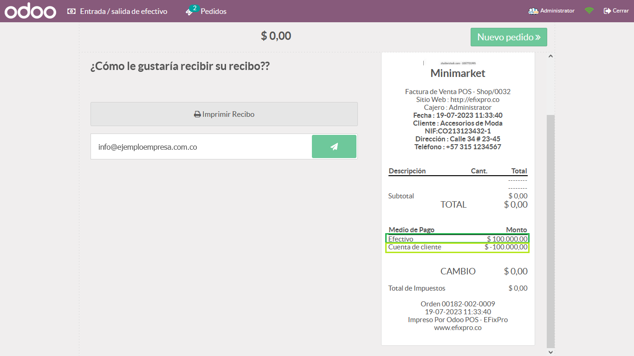The width and height of the screenshot is (634, 356).
Task: Click the ticket icon with badge 2
Action: coord(189,12)
